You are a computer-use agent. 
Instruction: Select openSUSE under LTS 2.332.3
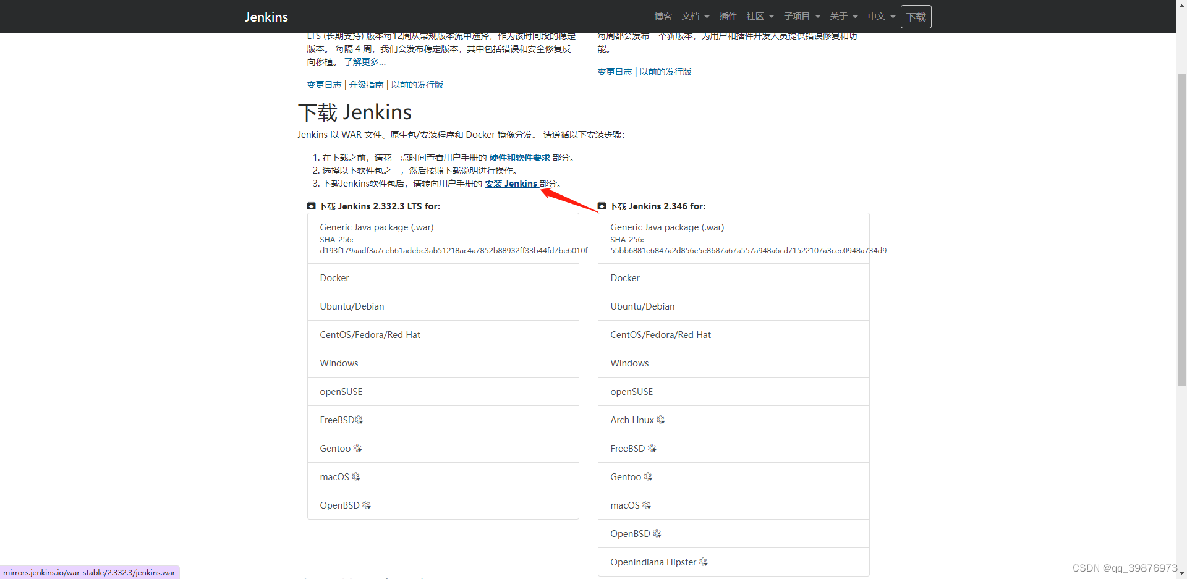[x=443, y=392]
